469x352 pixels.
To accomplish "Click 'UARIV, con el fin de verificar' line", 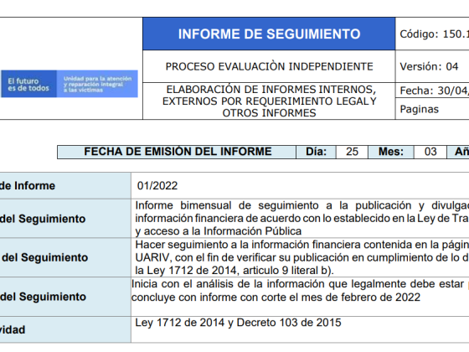I will [x=302, y=258].
